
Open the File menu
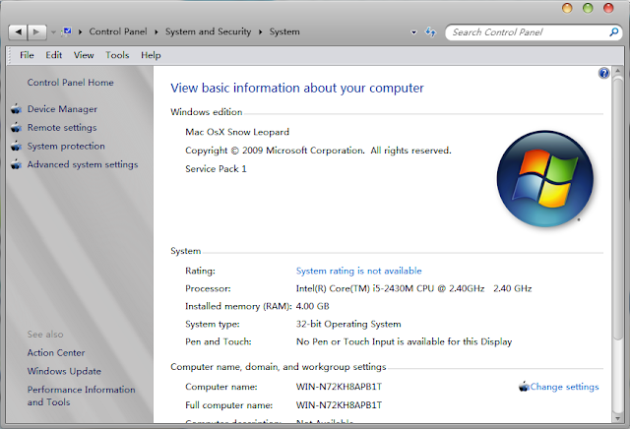coord(27,55)
